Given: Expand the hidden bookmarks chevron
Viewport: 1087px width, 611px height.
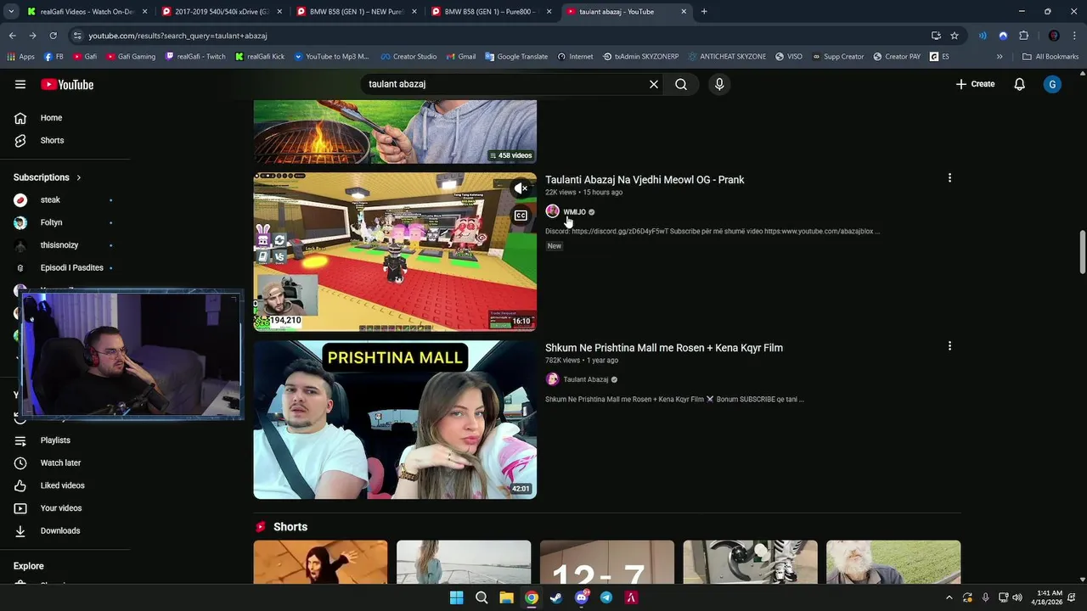Looking at the screenshot, I should (x=1000, y=57).
